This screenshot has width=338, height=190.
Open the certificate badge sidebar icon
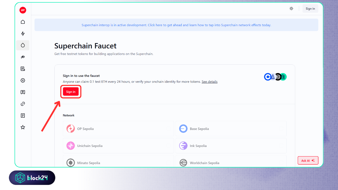[x=23, y=92]
